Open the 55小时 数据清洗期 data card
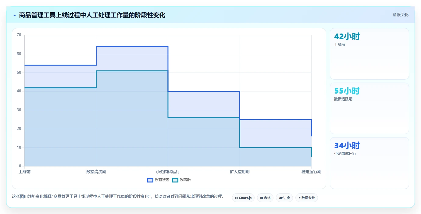Image resolution: width=421 pixels, height=214 pixels. click(x=369, y=109)
